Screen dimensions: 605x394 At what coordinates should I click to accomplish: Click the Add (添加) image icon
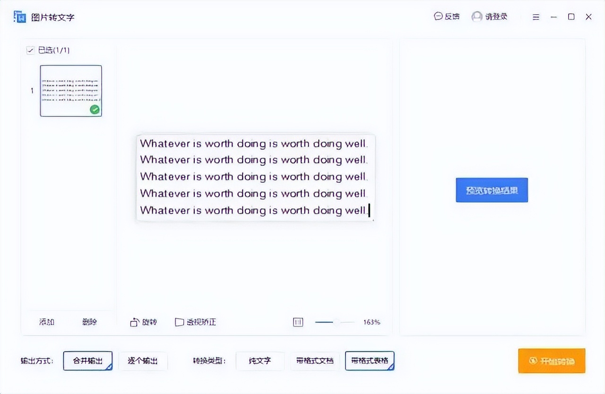[x=46, y=322]
